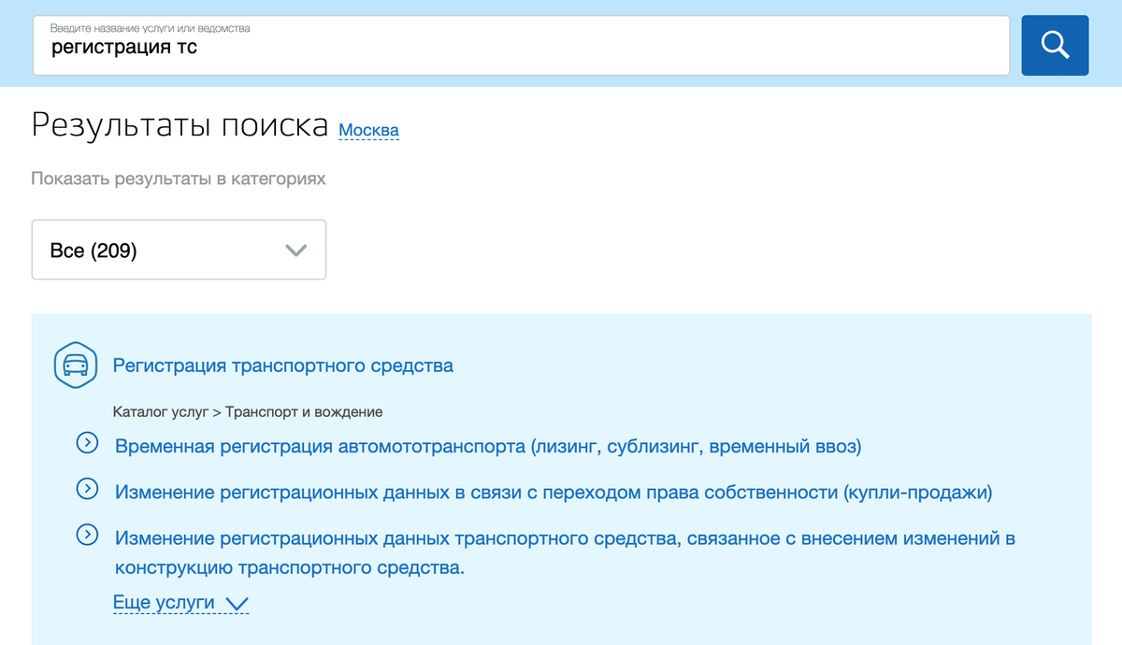Click the Введите название услуги placeholder label
The height and width of the screenshot is (645, 1122).
point(151,28)
